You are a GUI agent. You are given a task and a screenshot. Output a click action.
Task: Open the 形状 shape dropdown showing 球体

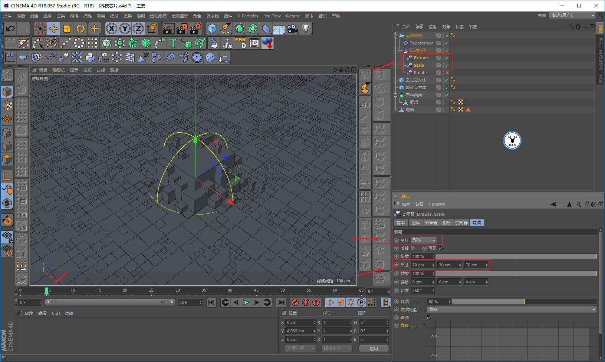424,240
